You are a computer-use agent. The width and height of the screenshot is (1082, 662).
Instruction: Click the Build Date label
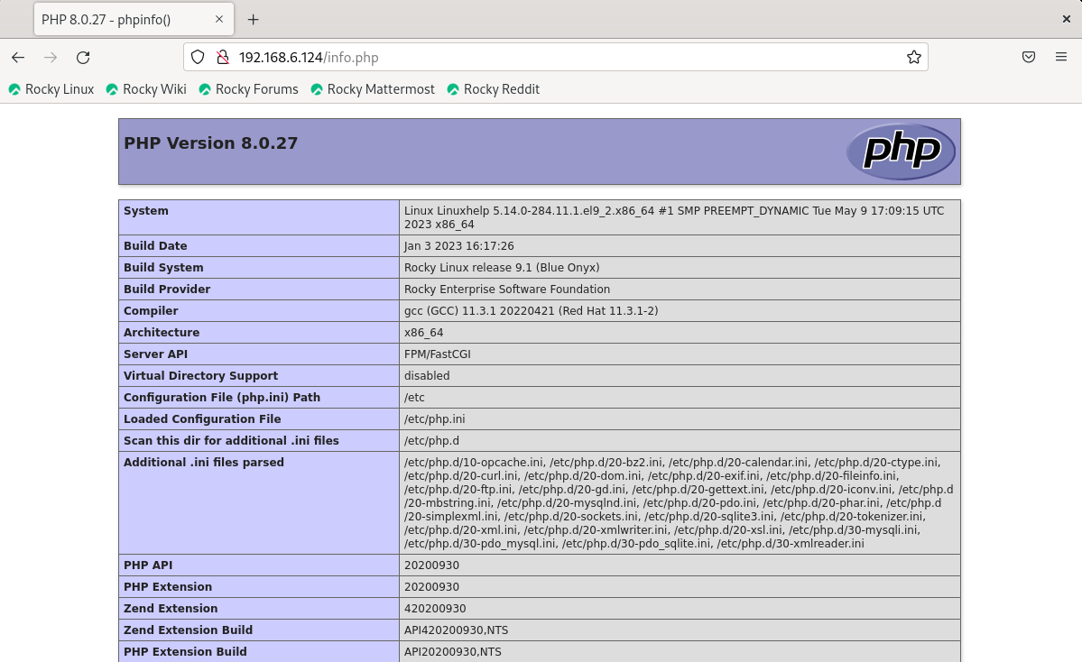coord(155,245)
